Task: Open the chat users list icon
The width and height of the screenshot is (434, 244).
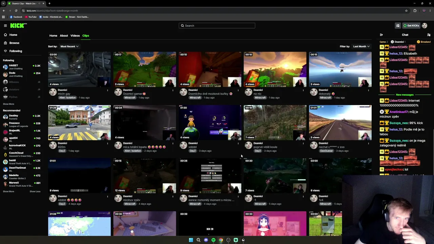Action: coord(429,35)
